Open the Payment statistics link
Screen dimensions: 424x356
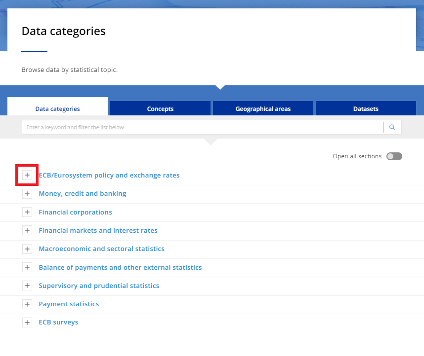pos(69,304)
